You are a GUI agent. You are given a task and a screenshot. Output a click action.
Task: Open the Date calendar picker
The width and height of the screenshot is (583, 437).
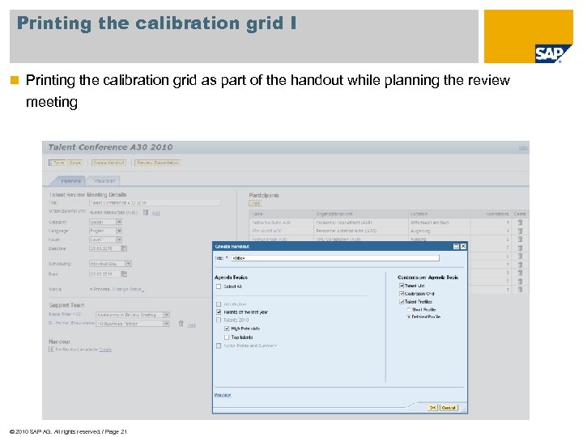point(124,274)
